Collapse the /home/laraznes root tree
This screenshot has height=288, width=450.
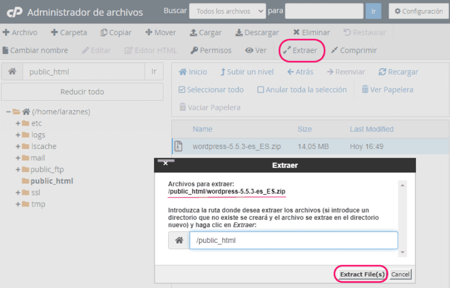coord(9,111)
